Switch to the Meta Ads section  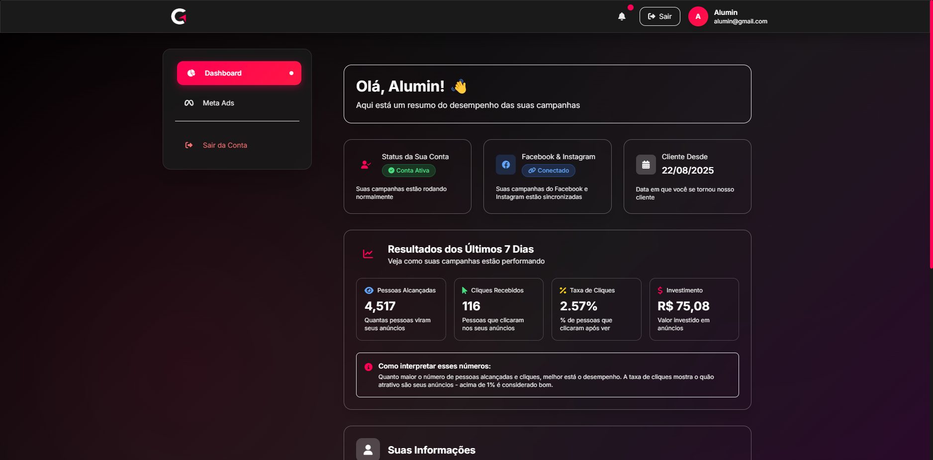click(218, 103)
